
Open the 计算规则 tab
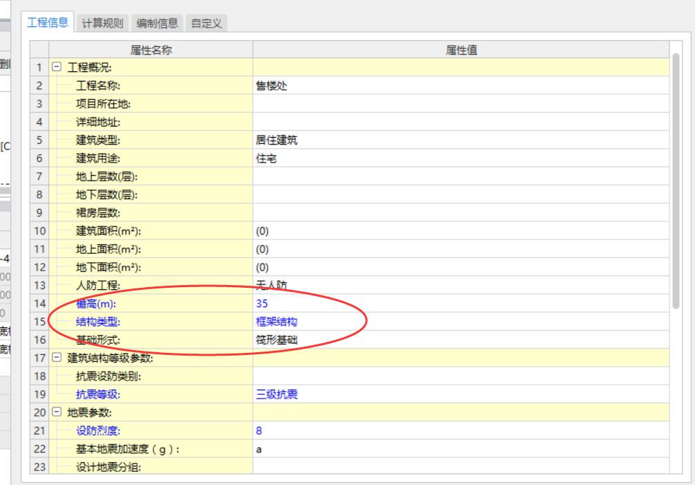point(102,23)
